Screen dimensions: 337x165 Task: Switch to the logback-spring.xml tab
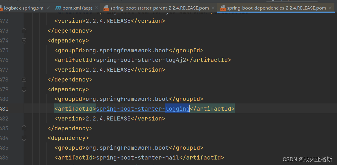pyautogui.click(x=24, y=8)
